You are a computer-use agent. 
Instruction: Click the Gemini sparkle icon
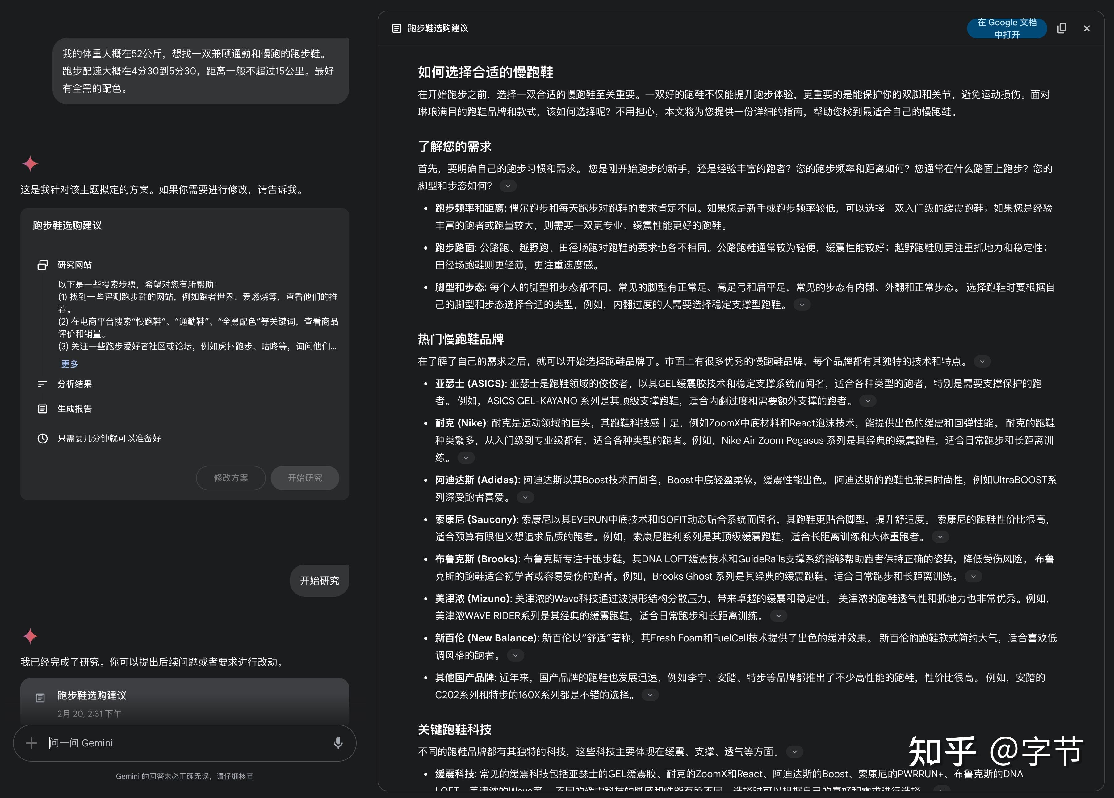[x=31, y=164]
